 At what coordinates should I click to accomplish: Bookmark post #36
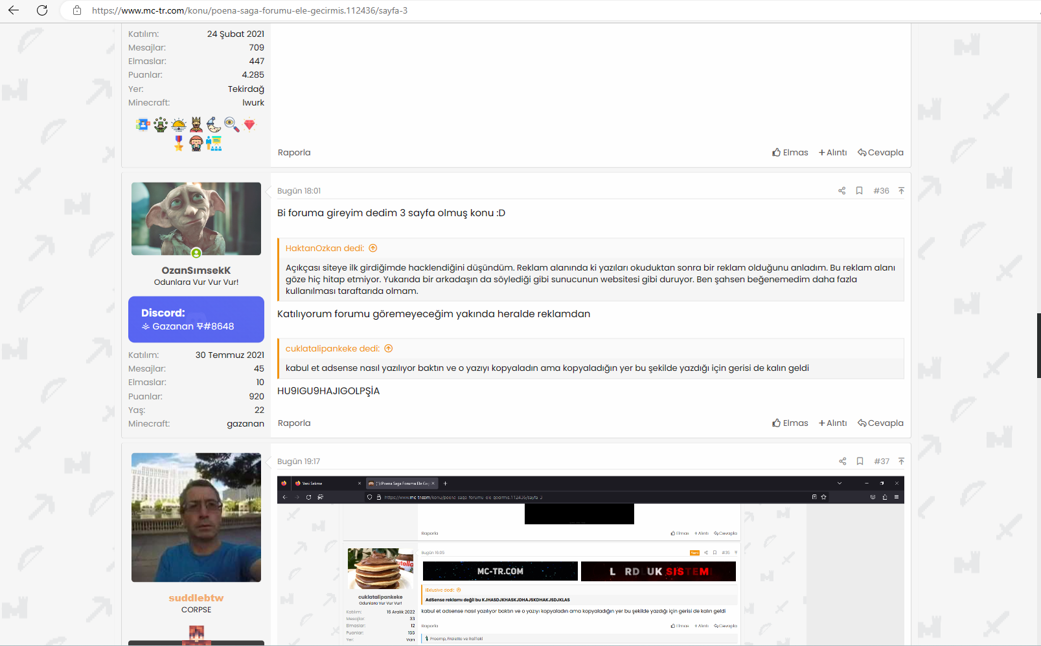860,191
